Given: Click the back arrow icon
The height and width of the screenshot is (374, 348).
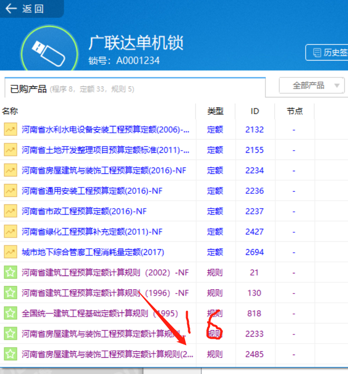Looking at the screenshot, I should coord(11,8).
